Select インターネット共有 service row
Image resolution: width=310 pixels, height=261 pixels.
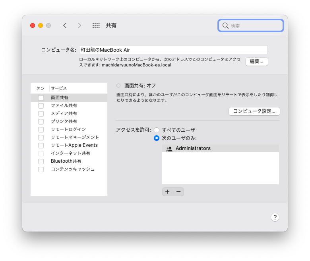69,153
